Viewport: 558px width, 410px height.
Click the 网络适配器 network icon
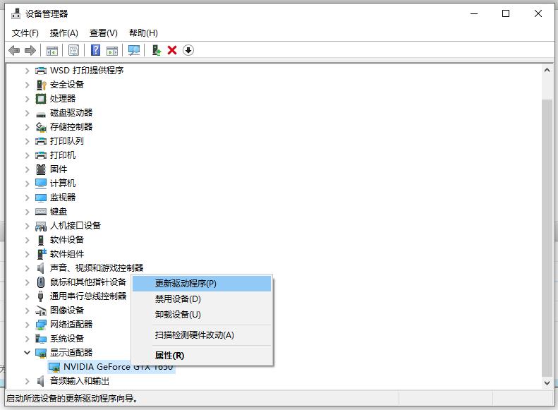tap(41, 325)
